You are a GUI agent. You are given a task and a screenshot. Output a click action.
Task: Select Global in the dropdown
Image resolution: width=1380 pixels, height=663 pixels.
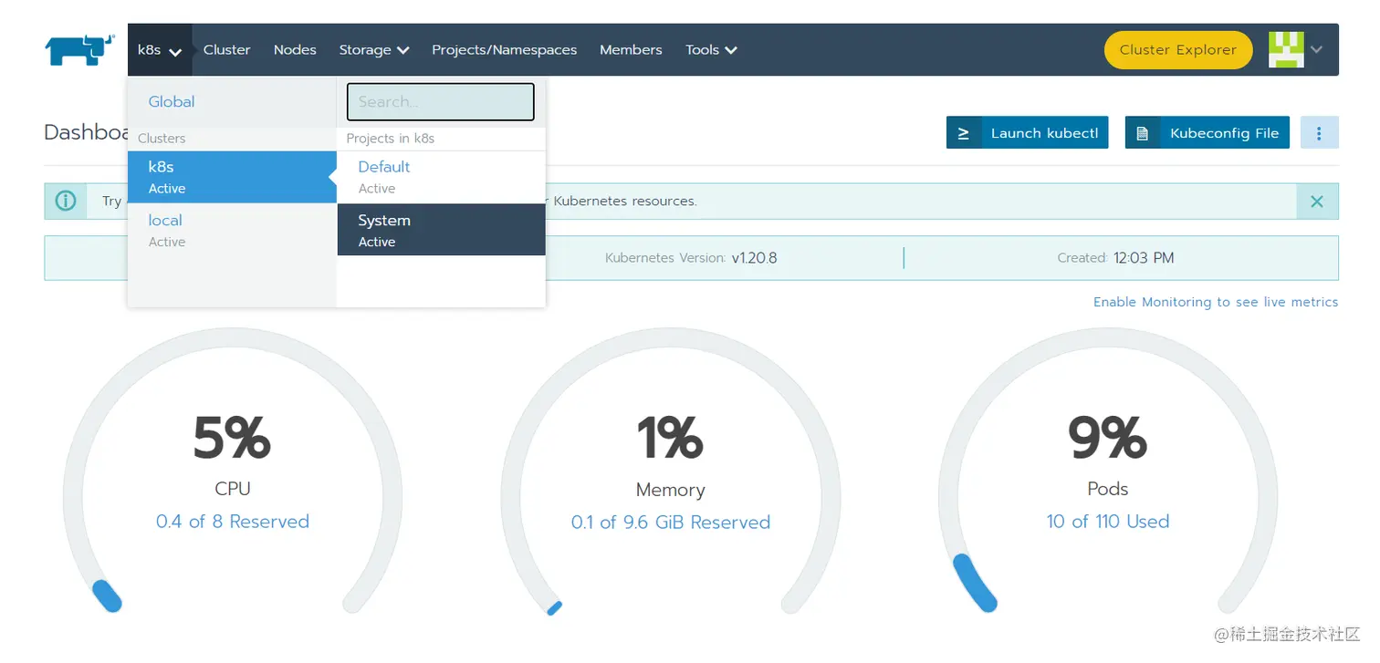[172, 102]
